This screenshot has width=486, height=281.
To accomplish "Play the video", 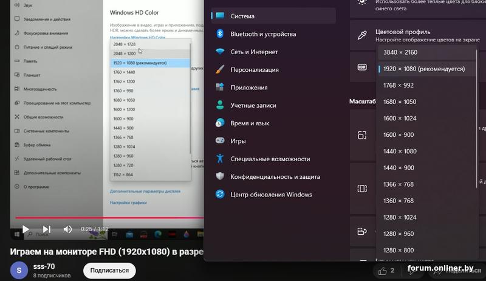I will (x=26, y=229).
